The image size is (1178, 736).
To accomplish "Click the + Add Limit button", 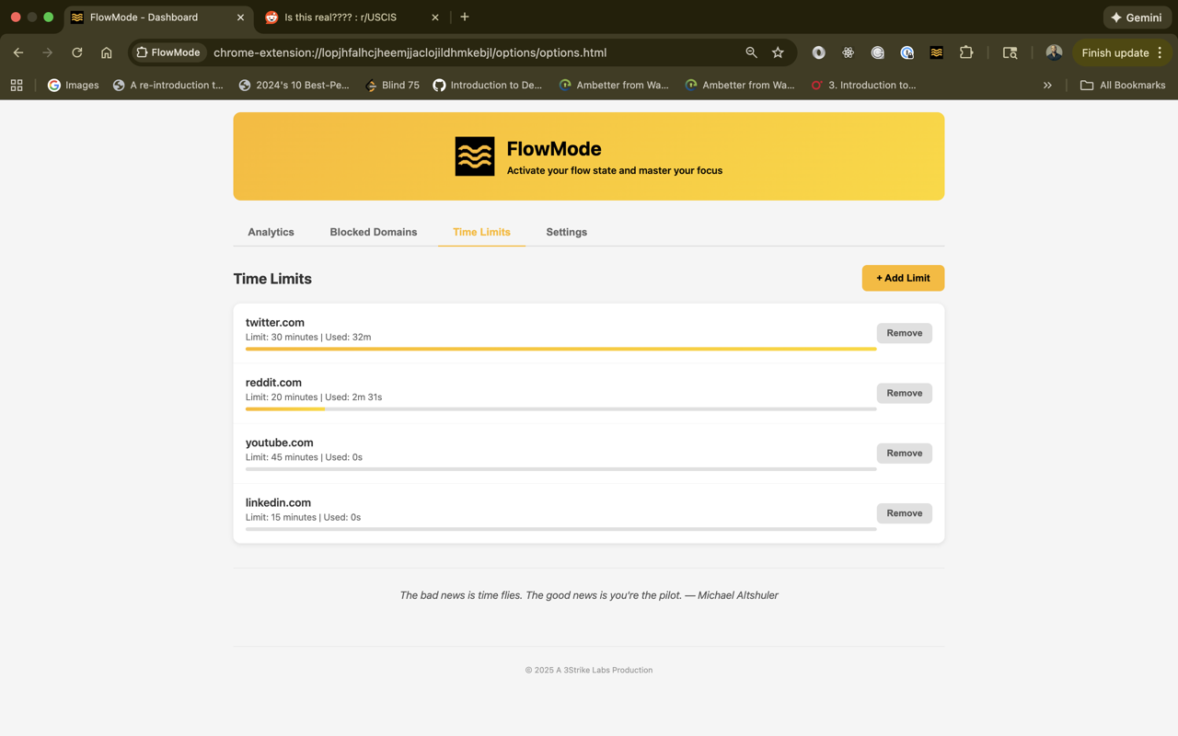I will coord(903,278).
